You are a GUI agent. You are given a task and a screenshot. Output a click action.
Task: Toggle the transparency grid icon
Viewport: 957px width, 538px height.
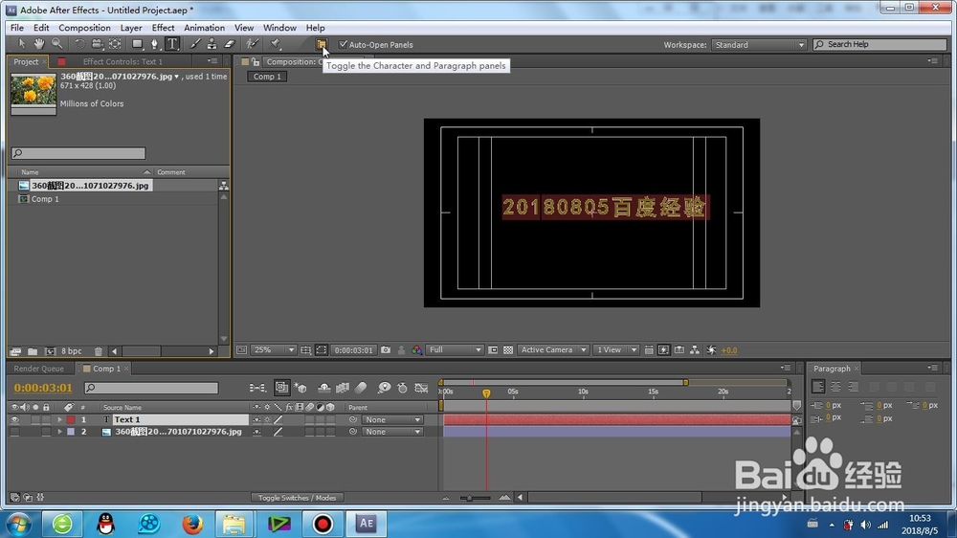tap(508, 350)
